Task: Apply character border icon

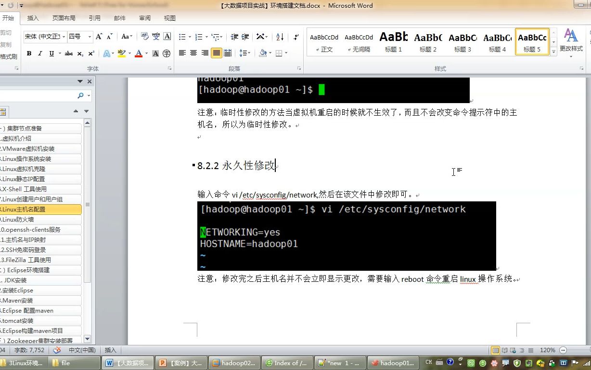Action: tap(167, 37)
